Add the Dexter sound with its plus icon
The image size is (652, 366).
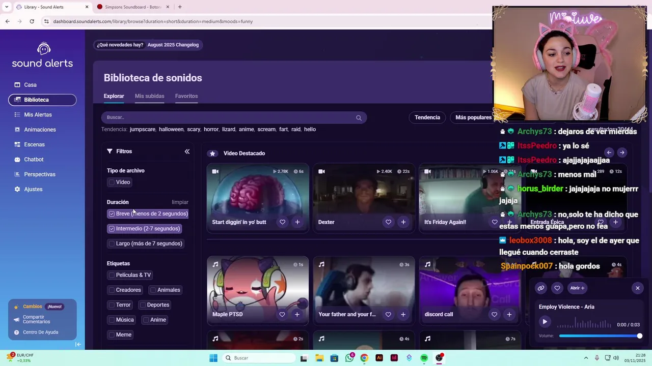pyautogui.click(x=403, y=222)
